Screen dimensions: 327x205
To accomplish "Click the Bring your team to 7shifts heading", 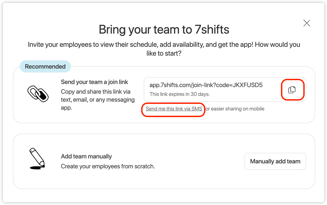I will pyautogui.click(x=164, y=29).
